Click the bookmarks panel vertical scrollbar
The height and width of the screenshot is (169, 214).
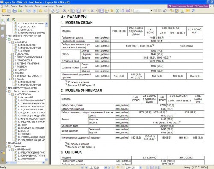pos(46,91)
